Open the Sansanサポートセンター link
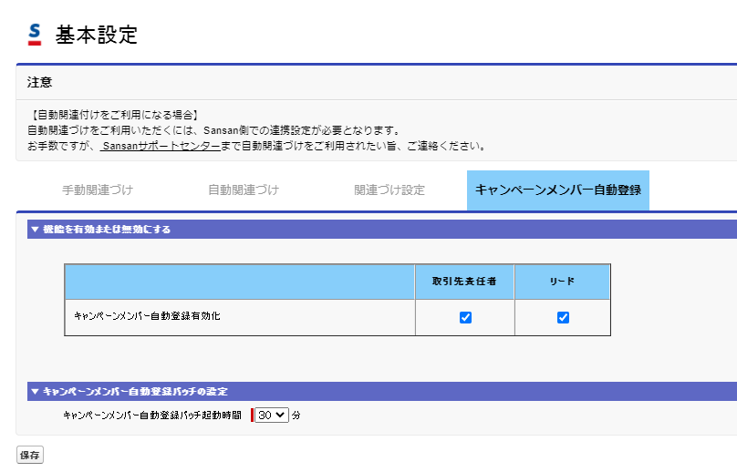 [161, 146]
